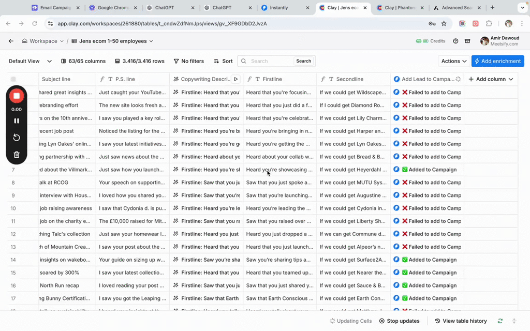
Task: Open the Actions dropdown menu
Action: [x=454, y=61]
